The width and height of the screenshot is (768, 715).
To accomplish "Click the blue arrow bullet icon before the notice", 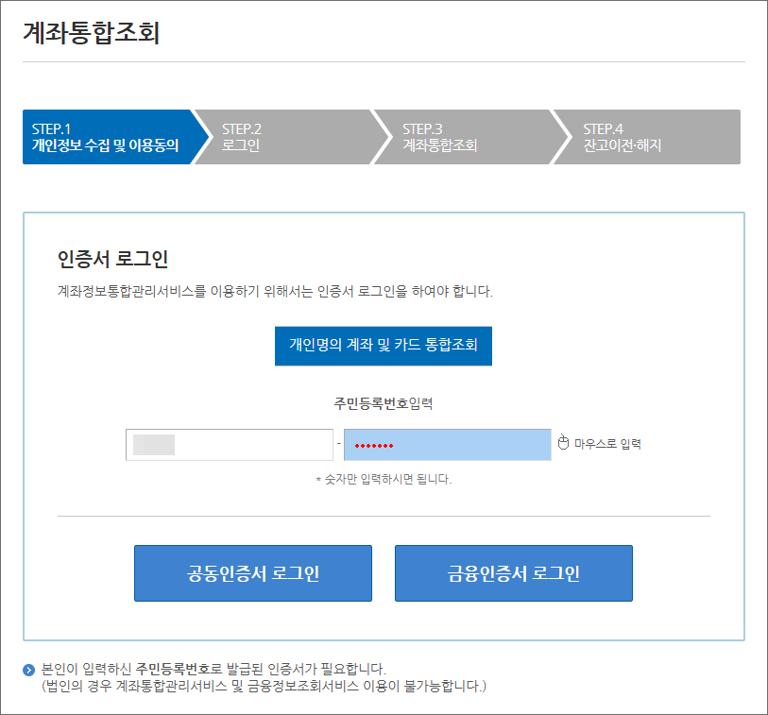I will (x=29, y=670).
